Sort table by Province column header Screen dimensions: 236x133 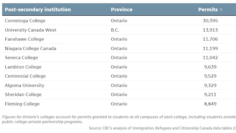(122, 10)
